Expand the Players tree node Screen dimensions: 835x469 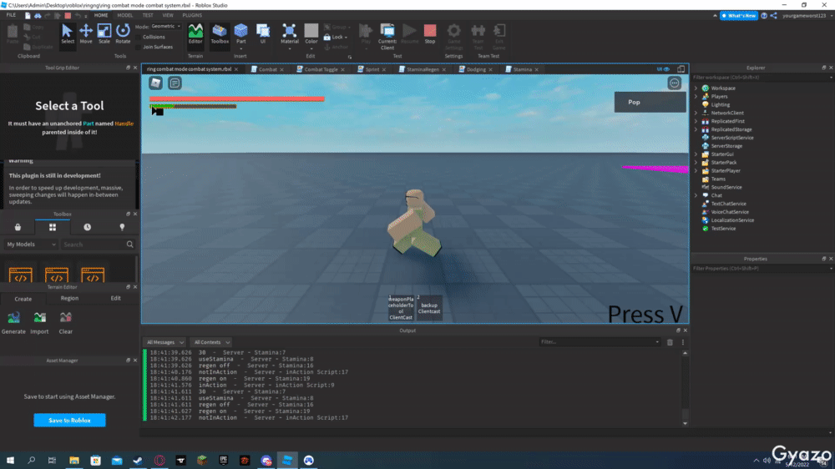[696, 96]
